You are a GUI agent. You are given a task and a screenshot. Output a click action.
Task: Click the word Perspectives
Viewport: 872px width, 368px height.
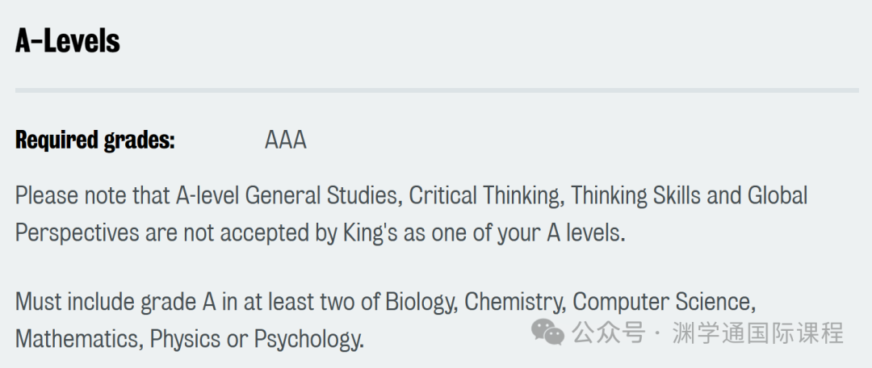(x=78, y=233)
